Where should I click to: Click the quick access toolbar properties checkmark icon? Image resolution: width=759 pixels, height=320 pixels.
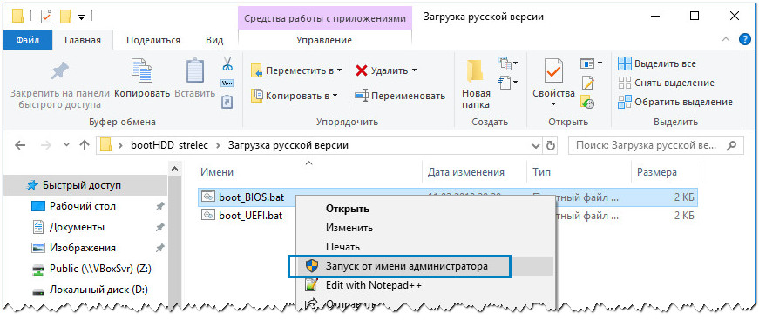point(46,17)
